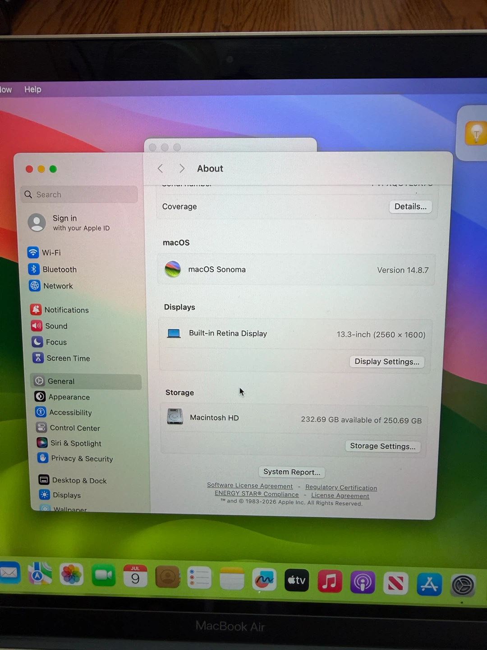Open Notes from the Dock

tap(232, 579)
